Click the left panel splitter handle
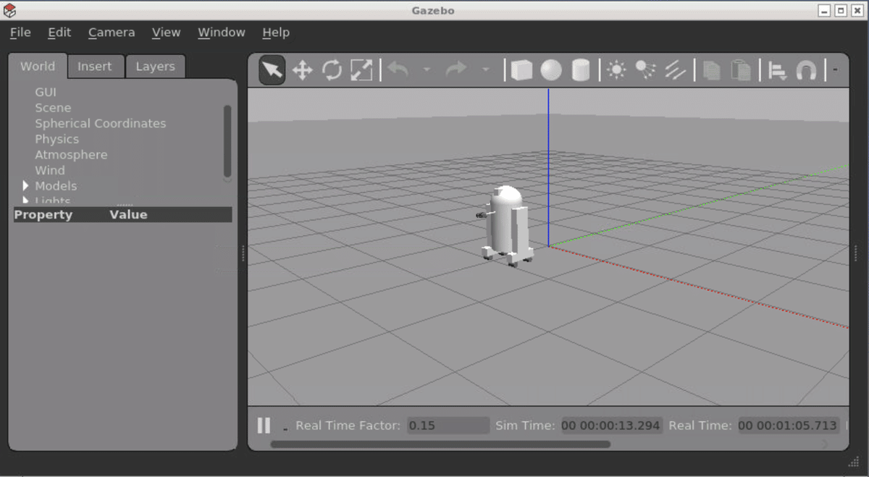Viewport: 869px width, 477px height. click(x=243, y=253)
